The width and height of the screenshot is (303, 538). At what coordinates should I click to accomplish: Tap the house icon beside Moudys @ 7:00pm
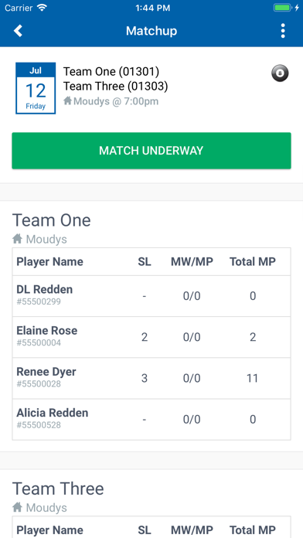click(x=67, y=100)
